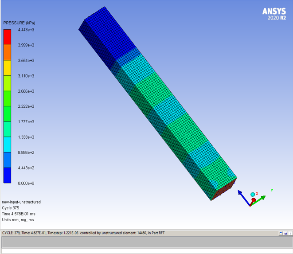Click the cyan legend band above 8.886e+2
This screenshot has height=254, width=293.
pyautogui.click(x=7, y=145)
